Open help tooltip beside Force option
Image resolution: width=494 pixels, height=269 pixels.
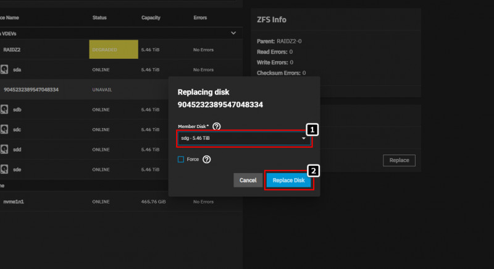point(207,159)
